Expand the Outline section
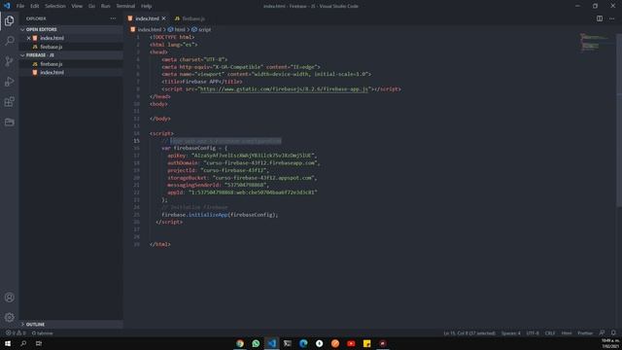Image resolution: width=622 pixels, height=350 pixels. pyautogui.click(x=71, y=324)
